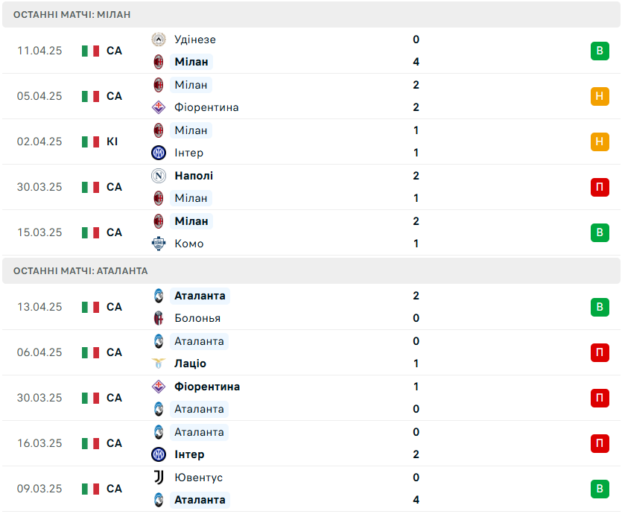The height and width of the screenshot is (514, 622).
Task: Click the Fiorentina logo in Milan's 05.04.25 match
Action: 158,107
